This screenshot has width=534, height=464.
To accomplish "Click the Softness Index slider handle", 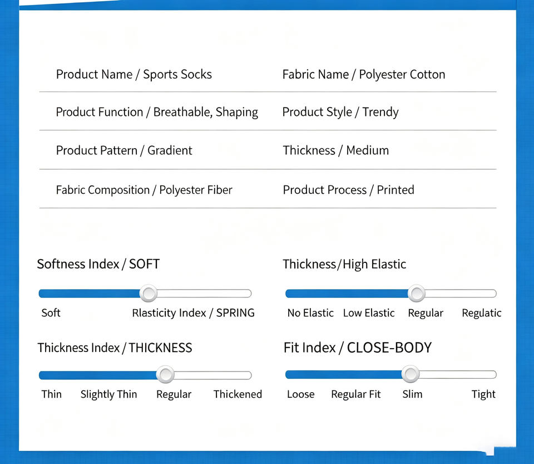I will 149,293.
